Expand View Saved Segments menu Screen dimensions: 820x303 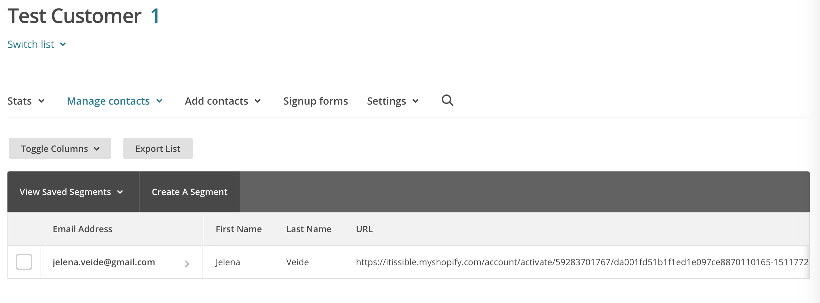tap(71, 192)
